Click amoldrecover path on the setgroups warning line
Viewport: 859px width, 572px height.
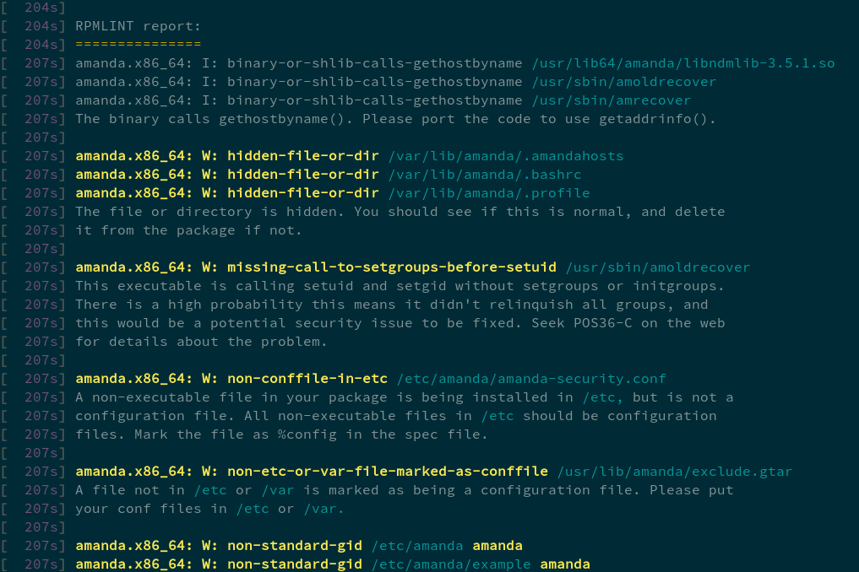(x=657, y=267)
